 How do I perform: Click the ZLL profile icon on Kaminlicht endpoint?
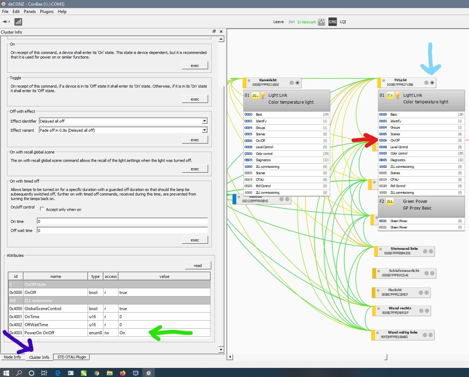click(255, 95)
